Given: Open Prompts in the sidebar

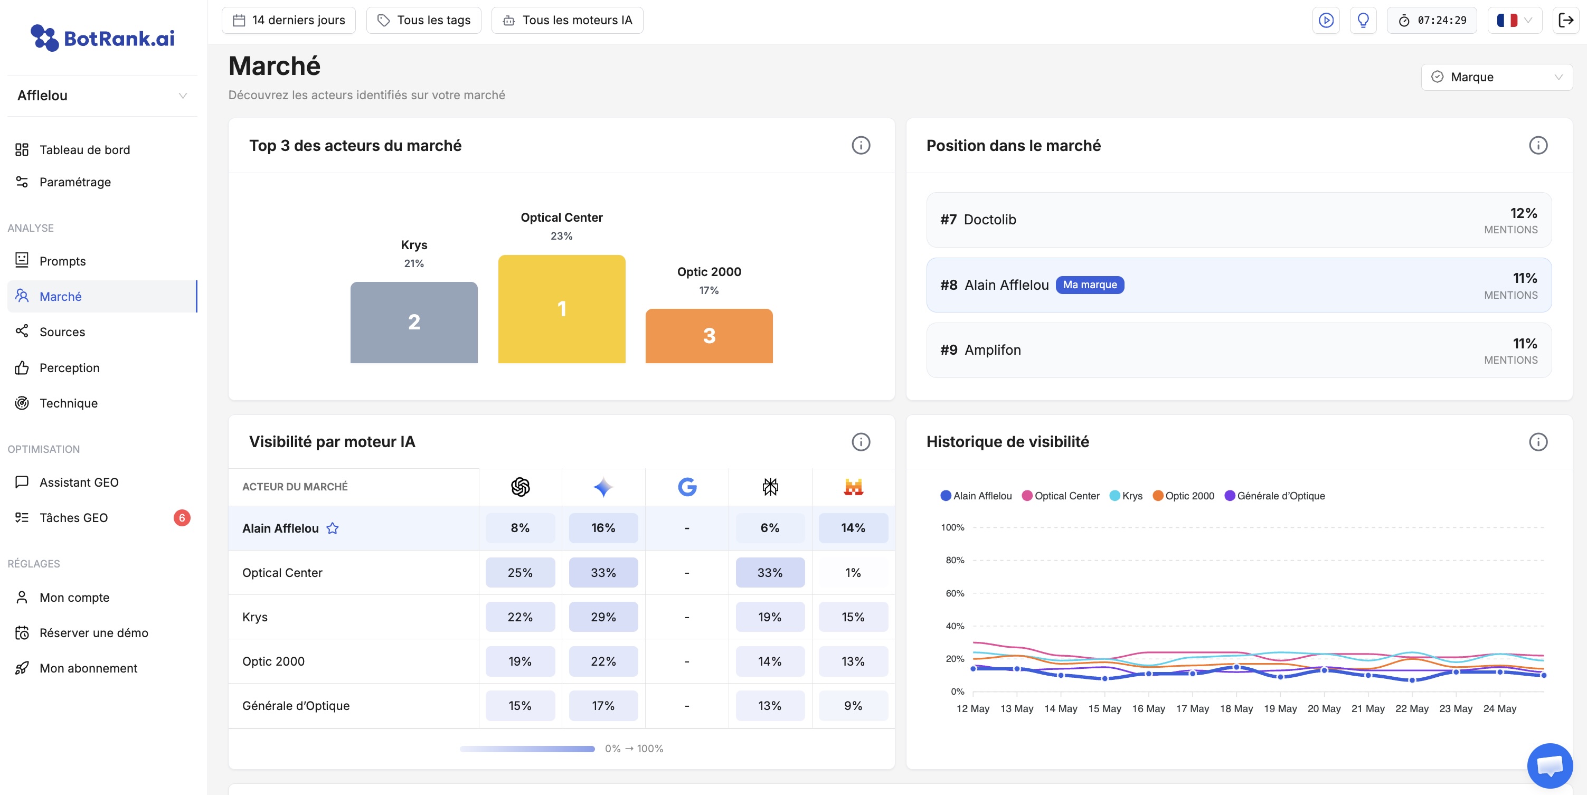Looking at the screenshot, I should coord(102,261).
